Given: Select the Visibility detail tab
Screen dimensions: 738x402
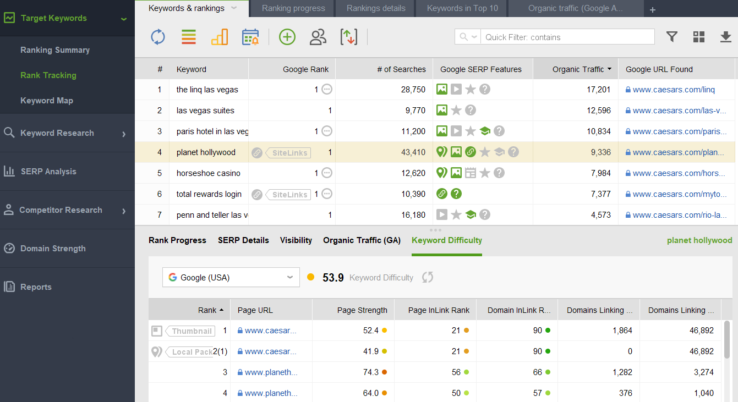Looking at the screenshot, I should pyautogui.click(x=296, y=240).
